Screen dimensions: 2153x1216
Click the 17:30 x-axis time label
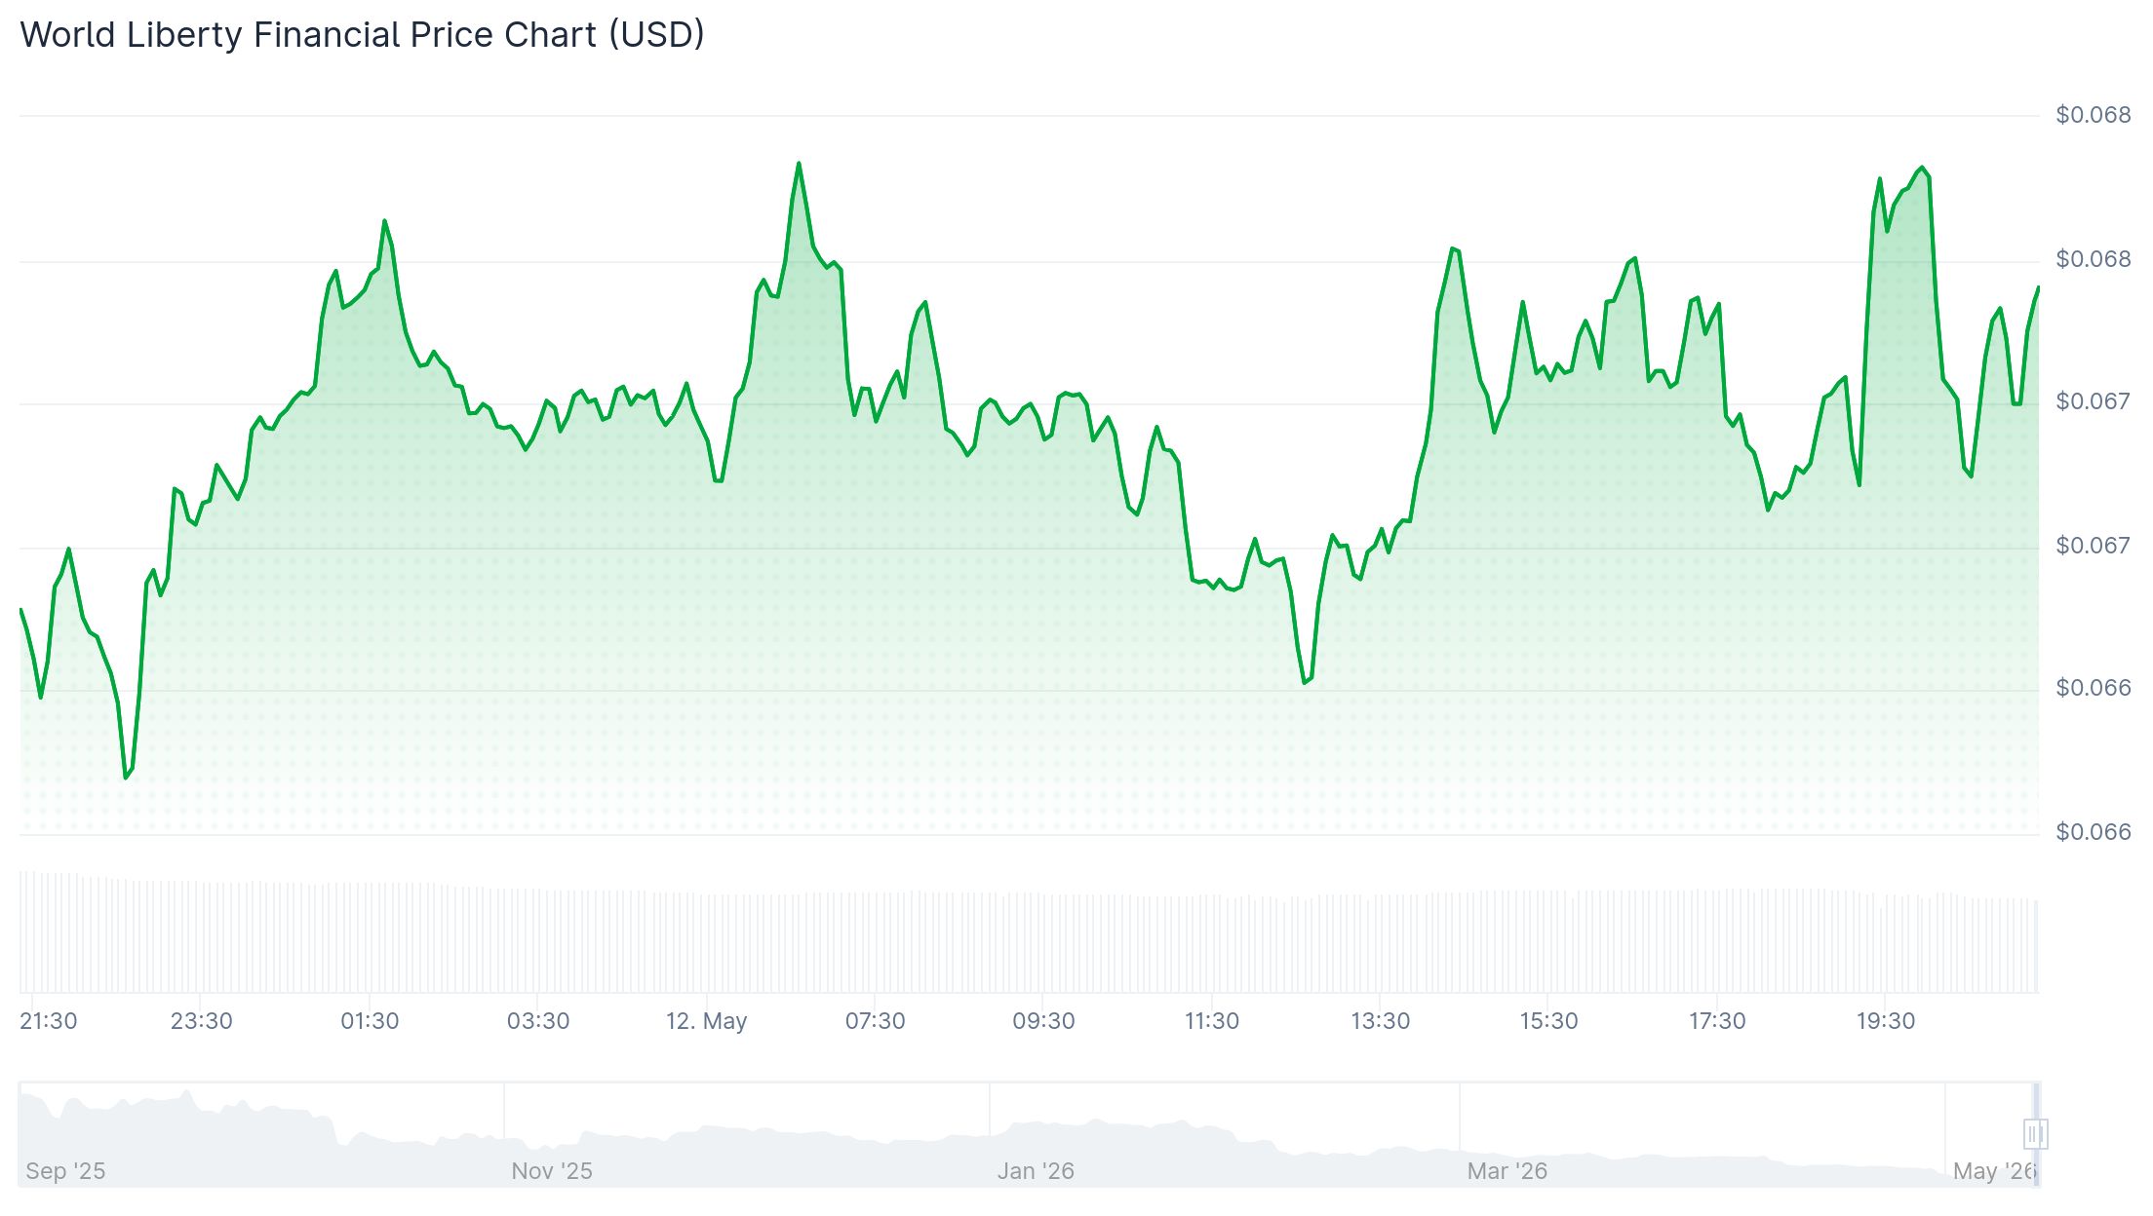[1717, 1021]
